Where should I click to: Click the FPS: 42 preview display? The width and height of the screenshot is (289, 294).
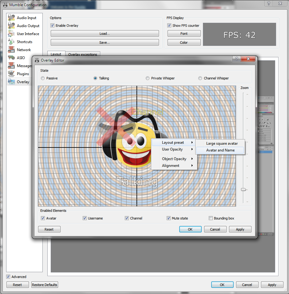point(240,34)
